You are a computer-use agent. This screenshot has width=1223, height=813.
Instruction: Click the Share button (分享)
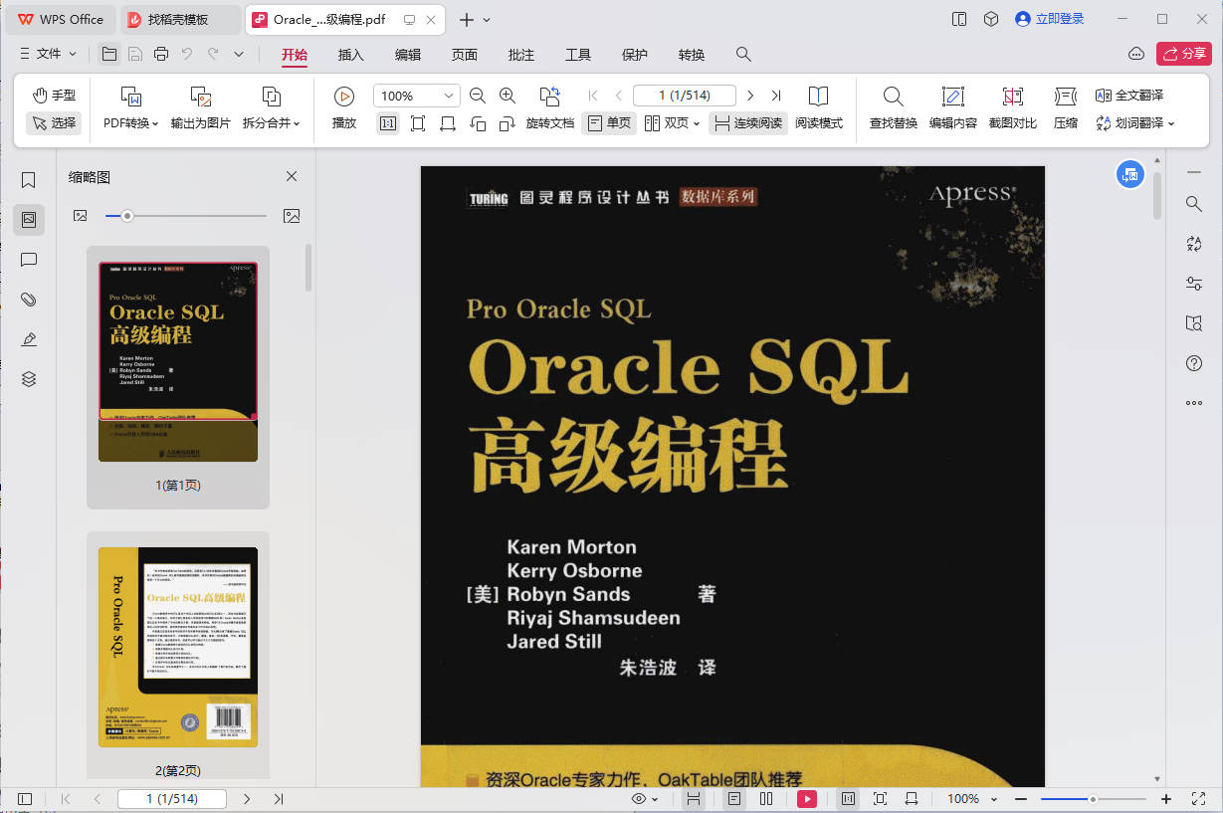coord(1183,54)
